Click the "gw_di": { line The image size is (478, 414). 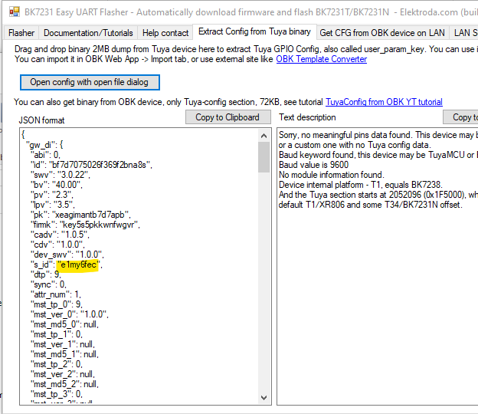[x=44, y=145]
